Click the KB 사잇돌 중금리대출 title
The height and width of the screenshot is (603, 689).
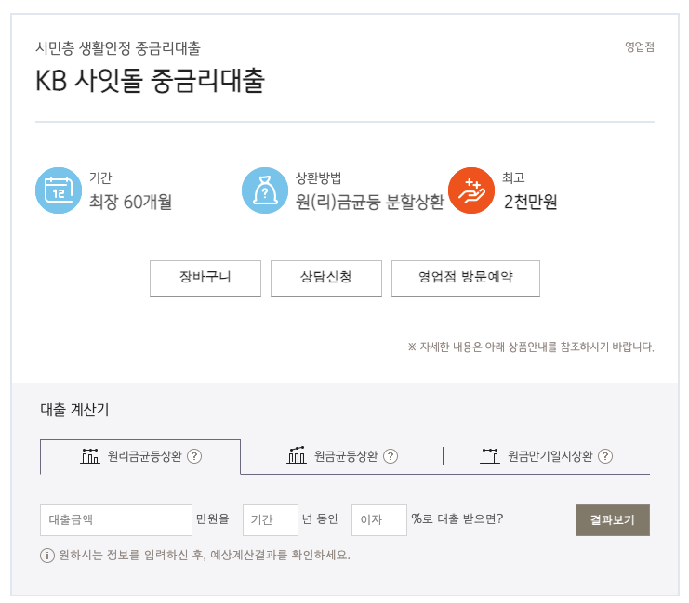150,81
